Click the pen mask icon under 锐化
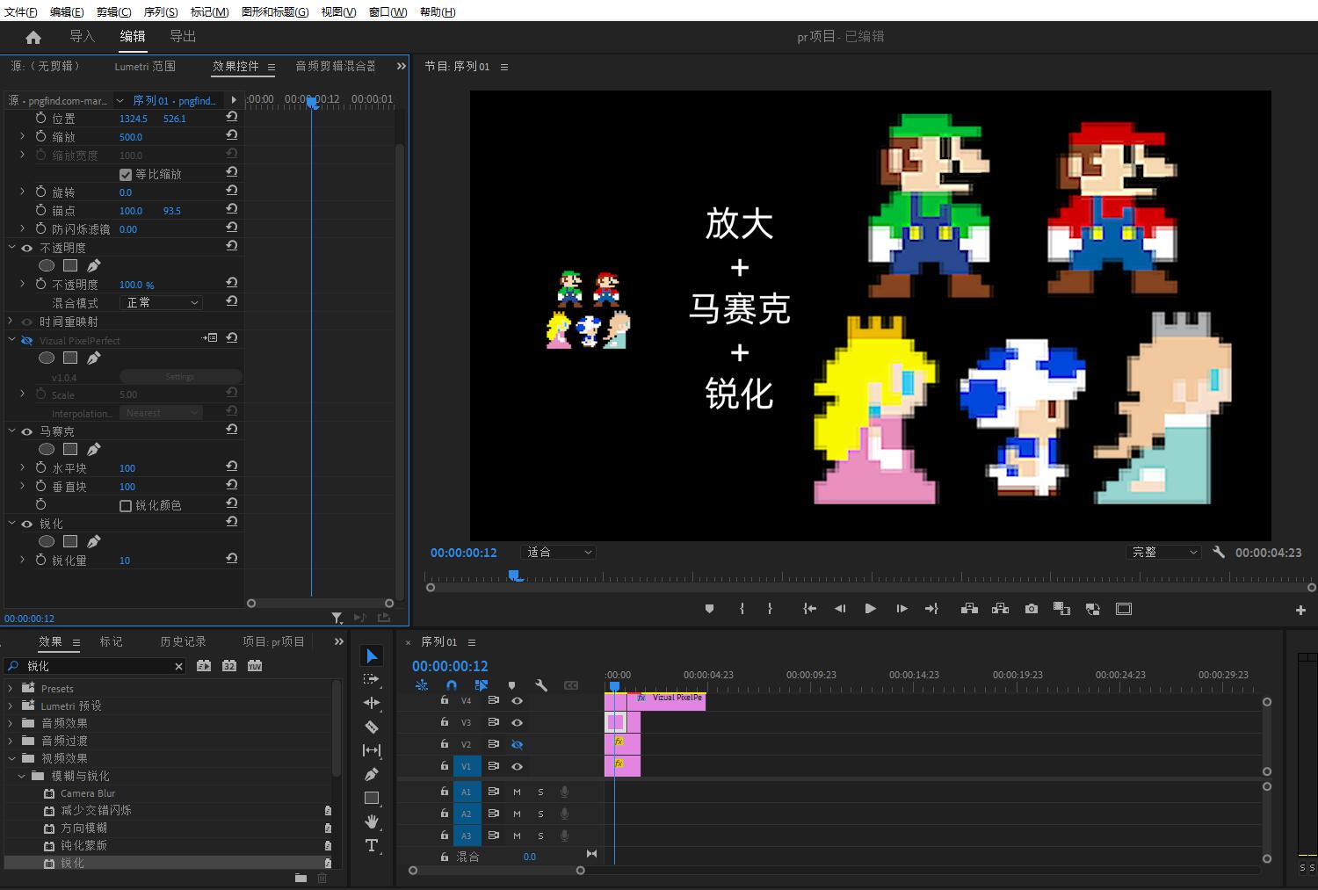Viewport: 1318px width, 890px height. pos(94,541)
